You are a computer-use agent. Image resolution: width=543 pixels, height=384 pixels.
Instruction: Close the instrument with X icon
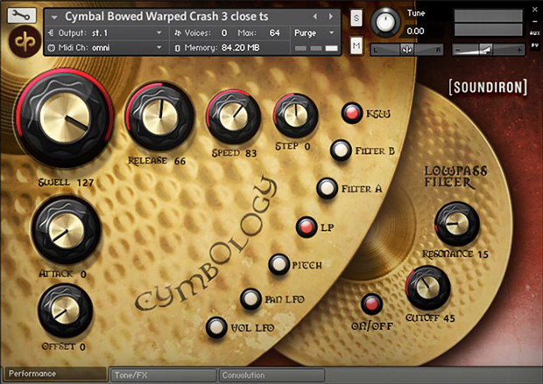coord(535,10)
